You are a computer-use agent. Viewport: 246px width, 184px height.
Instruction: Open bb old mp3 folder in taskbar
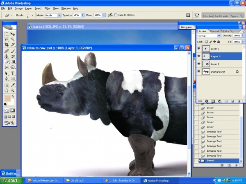[x=83, y=181]
